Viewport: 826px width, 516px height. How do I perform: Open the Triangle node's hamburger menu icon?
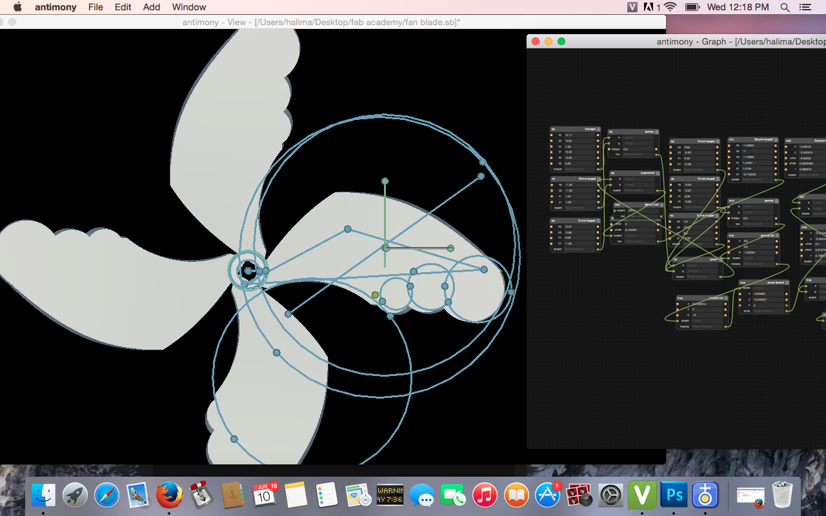point(598,129)
